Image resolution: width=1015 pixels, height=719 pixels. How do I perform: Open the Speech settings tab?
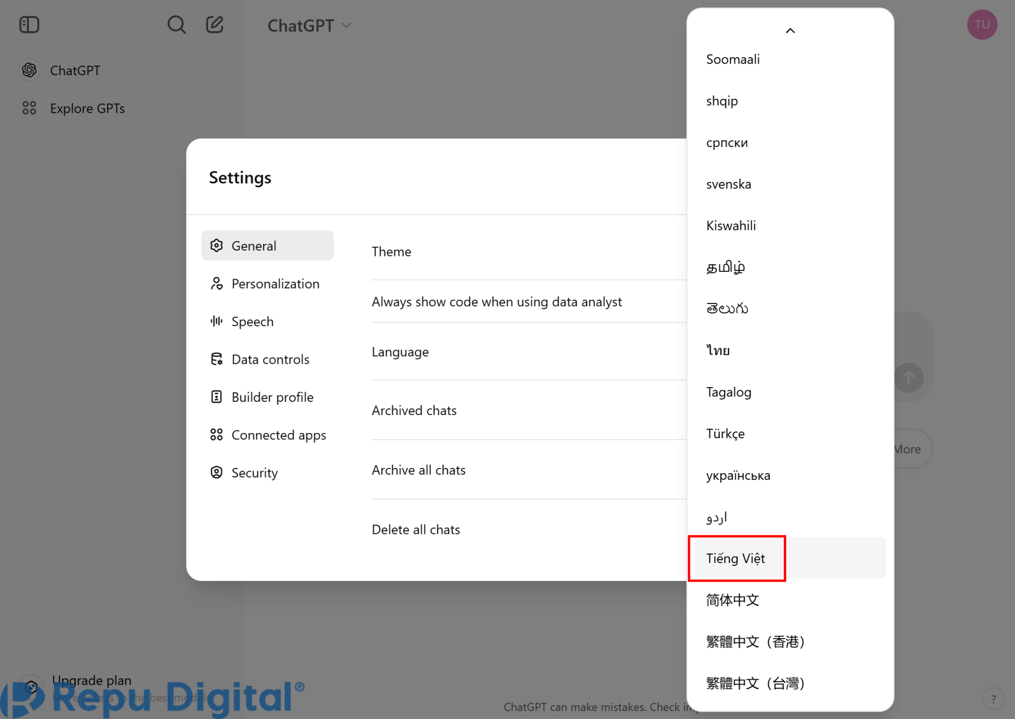267,321
